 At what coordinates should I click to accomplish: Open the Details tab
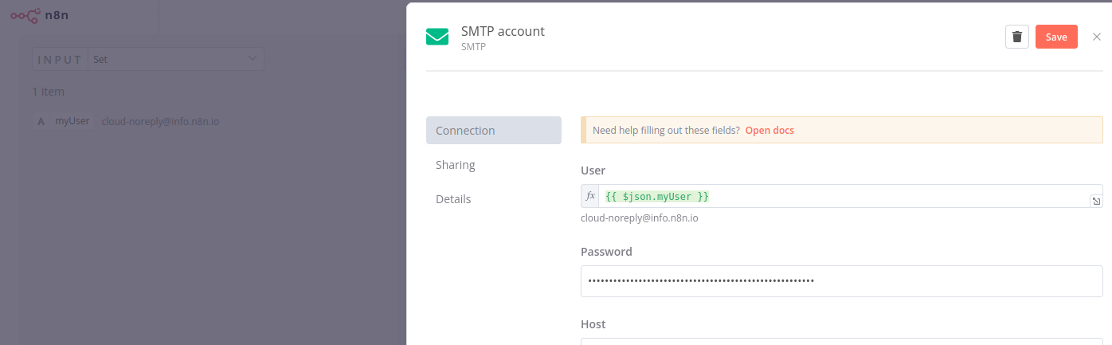click(x=453, y=199)
